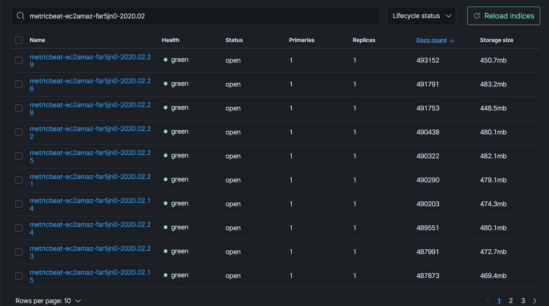Tick the checkbox for index ending 2020.02.28
549x306 pixels.
tap(19, 108)
